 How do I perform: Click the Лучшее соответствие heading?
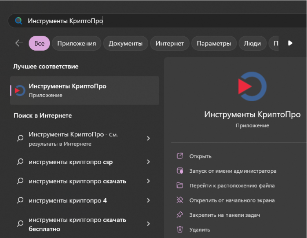[46, 67]
